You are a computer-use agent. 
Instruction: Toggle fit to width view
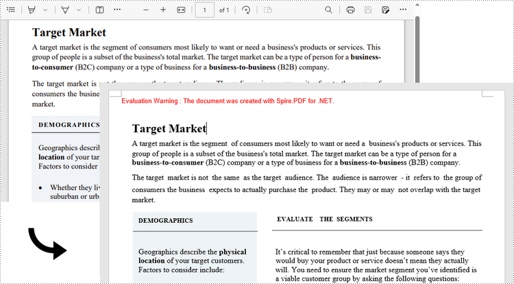pos(181,10)
